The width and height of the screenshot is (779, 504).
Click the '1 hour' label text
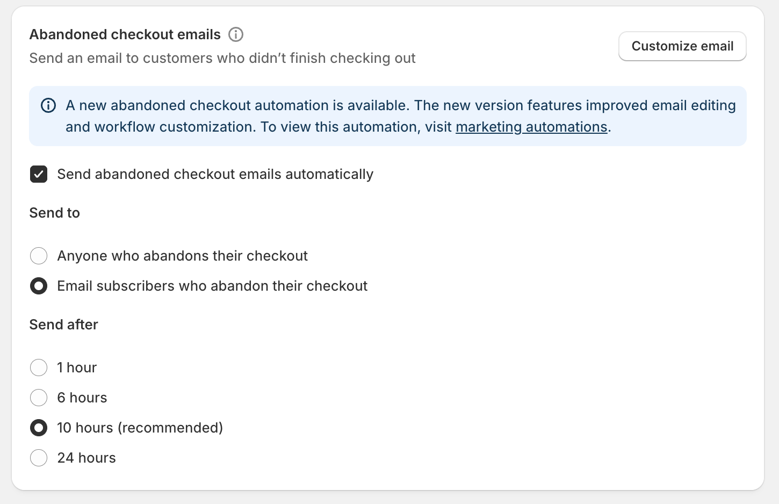77,368
